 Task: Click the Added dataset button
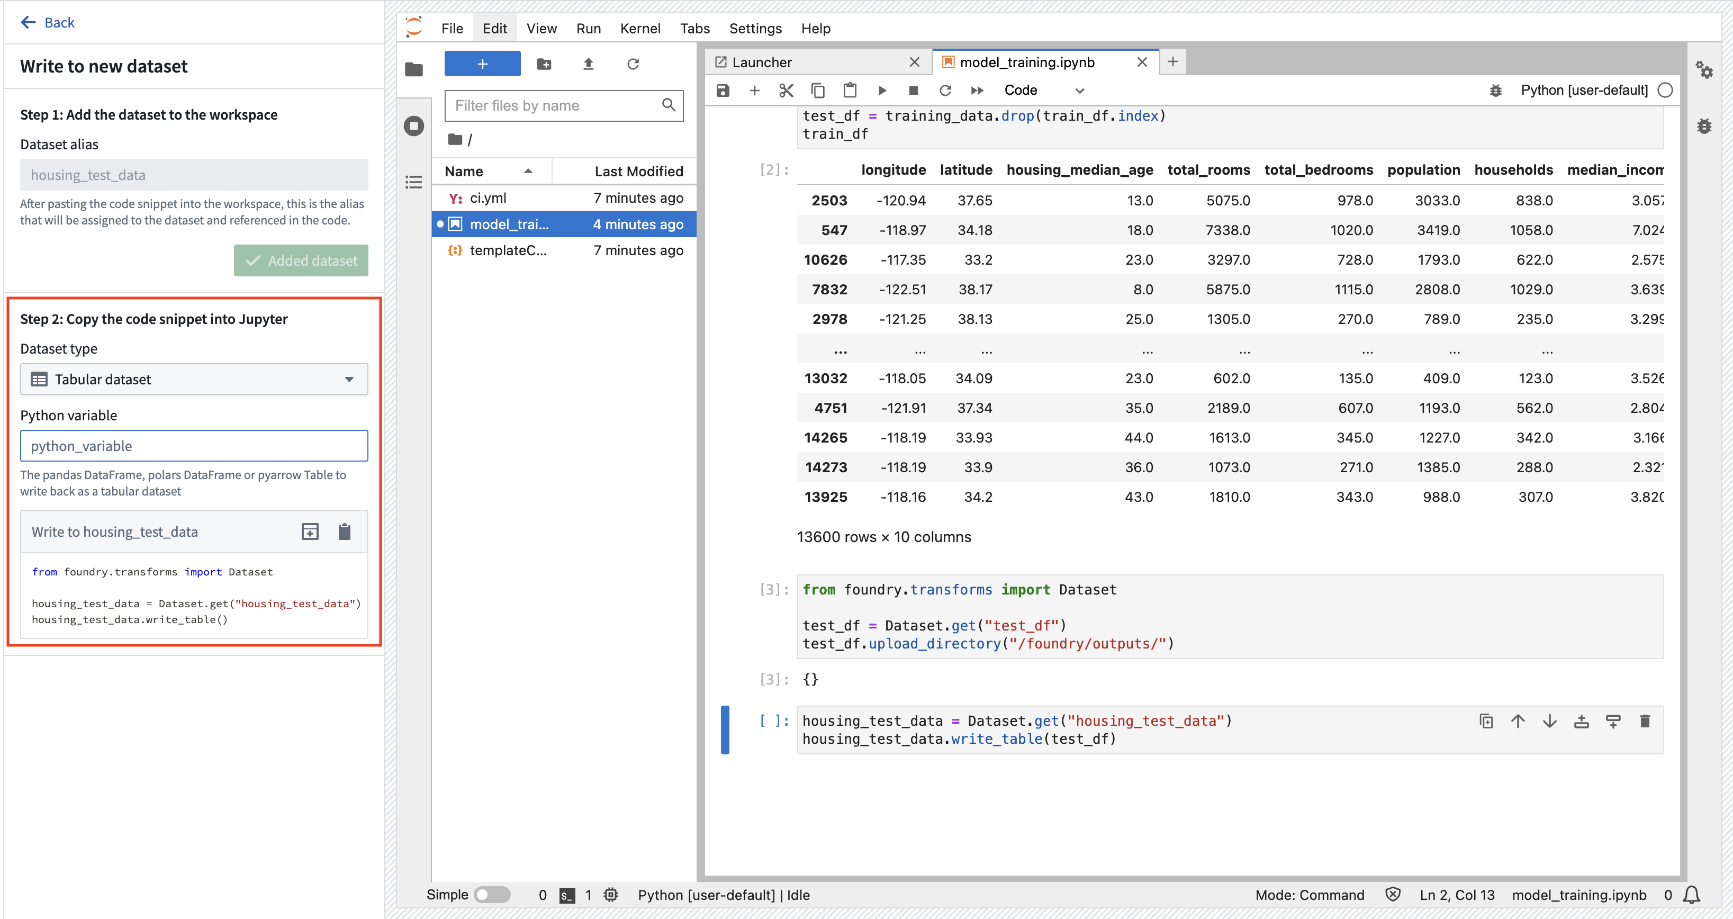pos(301,260)
